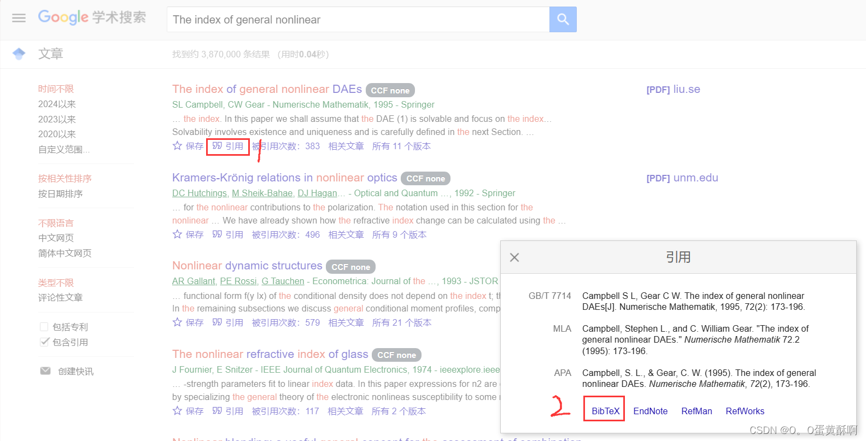Click the scholar hat icon beside 文章

(x=19, y=54)
